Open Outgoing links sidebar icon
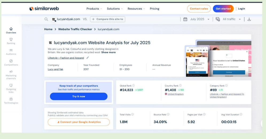The width and height of the screenshot is (266, 139). pyautogui.click(x=11, y=85)
